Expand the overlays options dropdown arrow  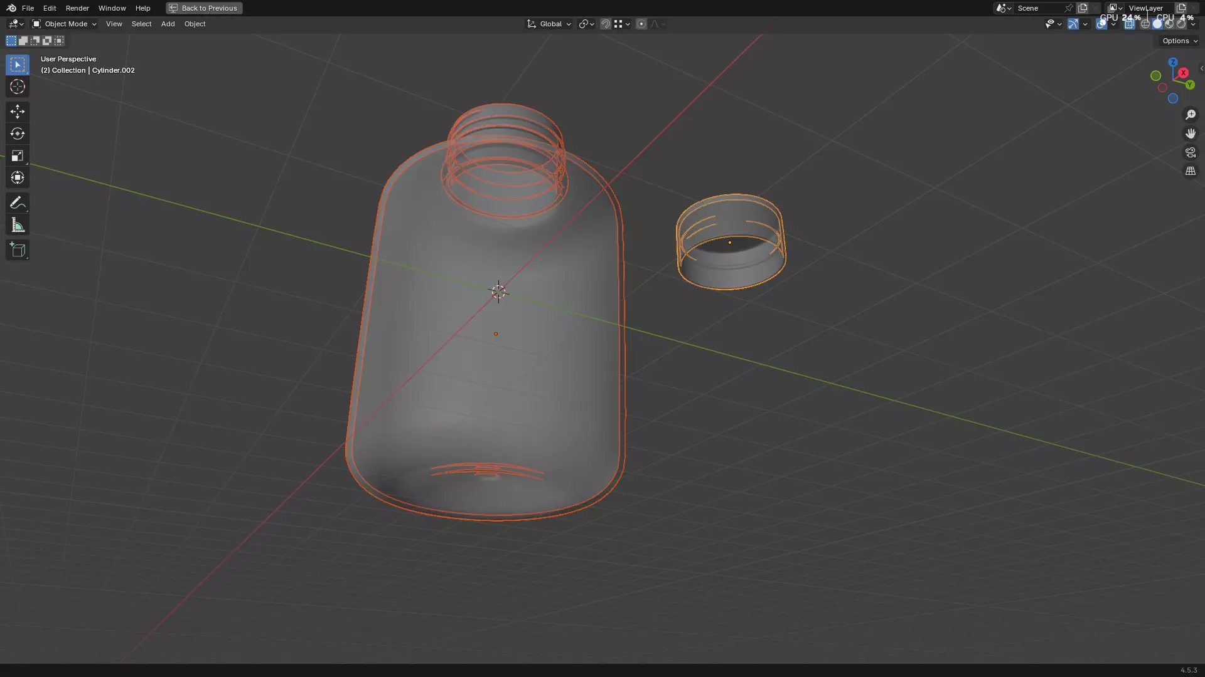point(1113,24)
